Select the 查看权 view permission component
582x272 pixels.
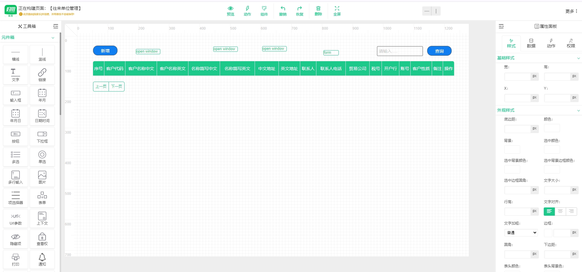coord(42,239)
